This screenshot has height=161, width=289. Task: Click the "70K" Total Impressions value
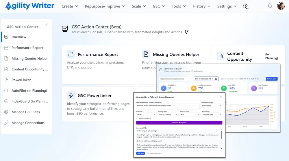[201, 88]
